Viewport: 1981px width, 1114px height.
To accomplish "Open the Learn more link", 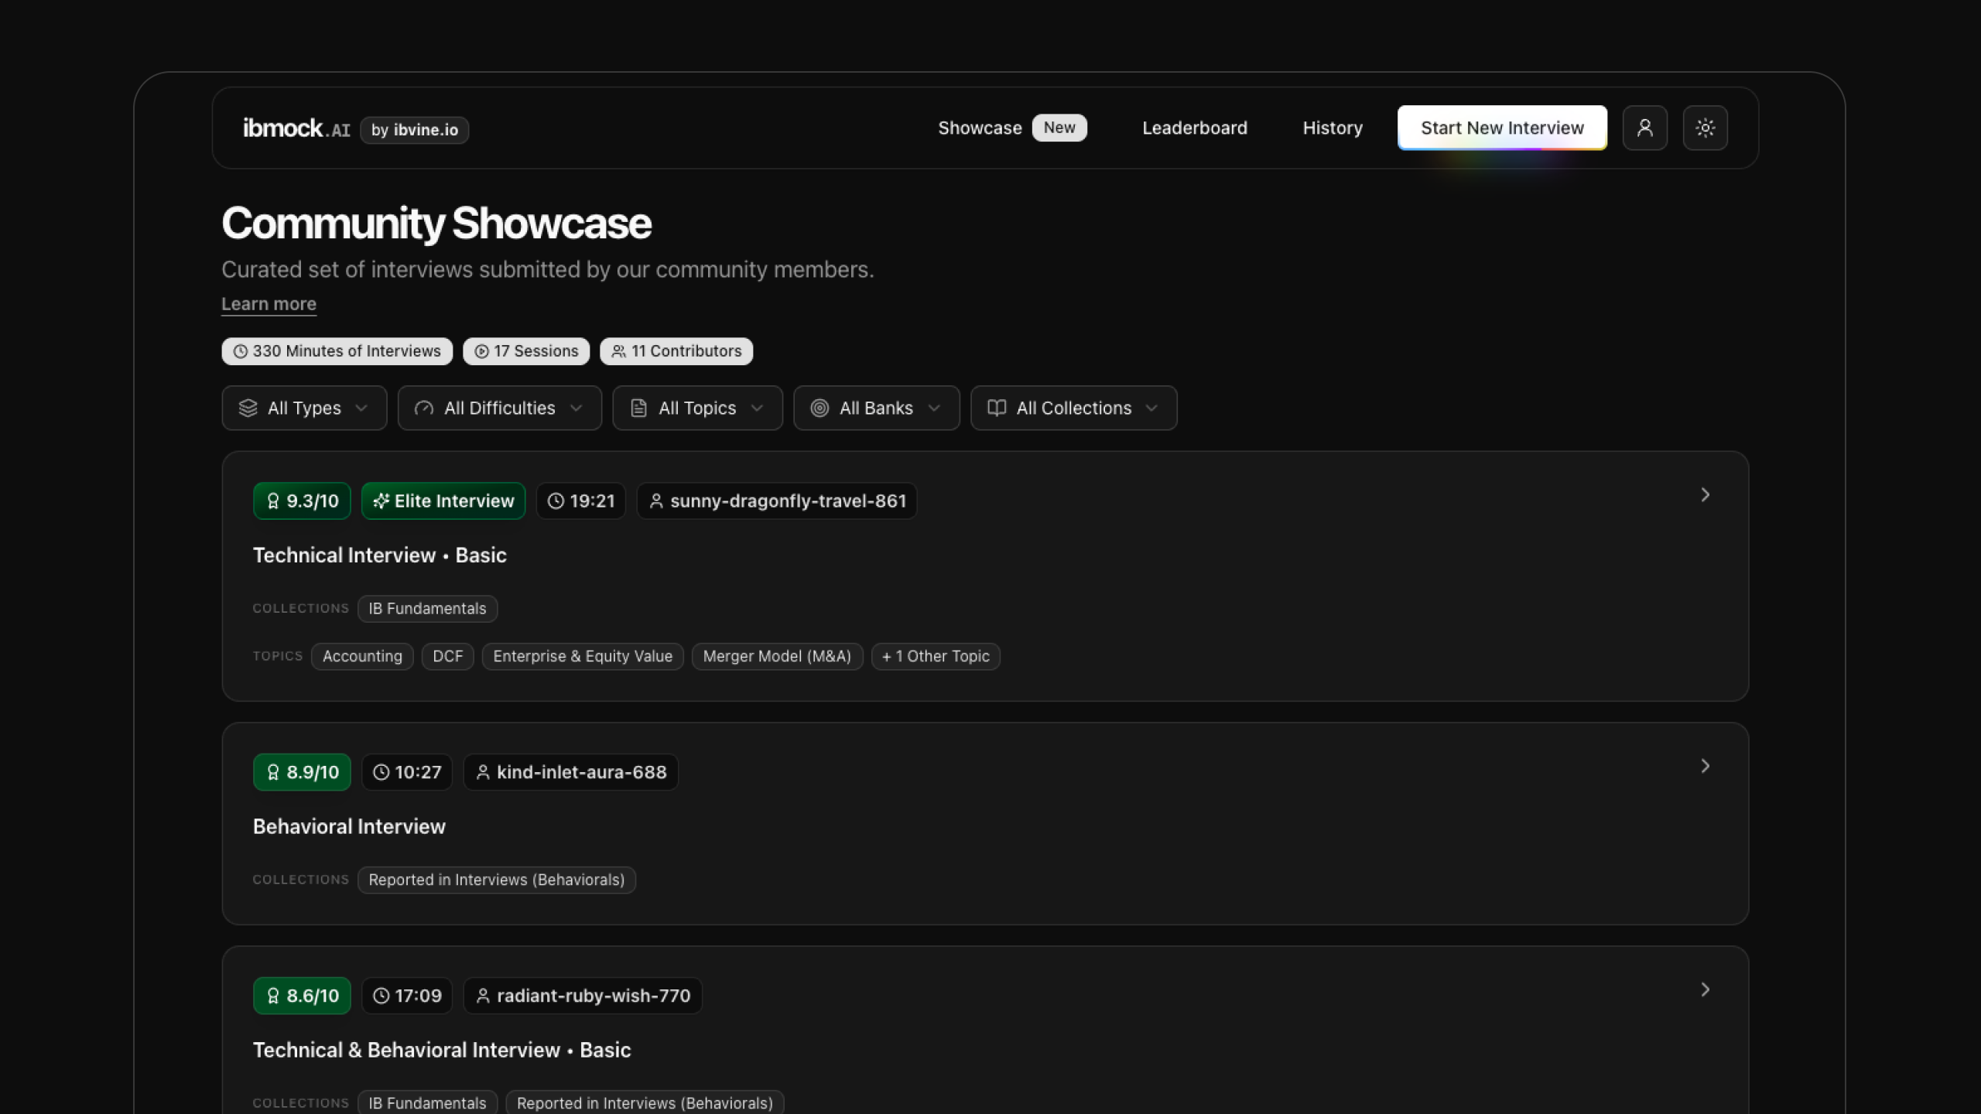I will [268, 303].
